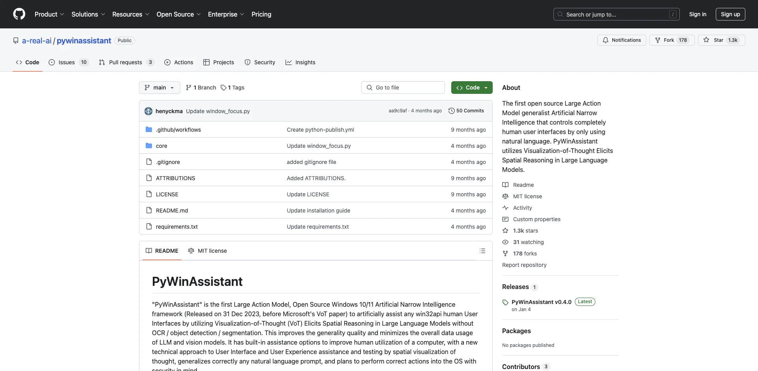Expand the Open Source menu
Viewport: 758px width, 371px height.
[178, 14]
